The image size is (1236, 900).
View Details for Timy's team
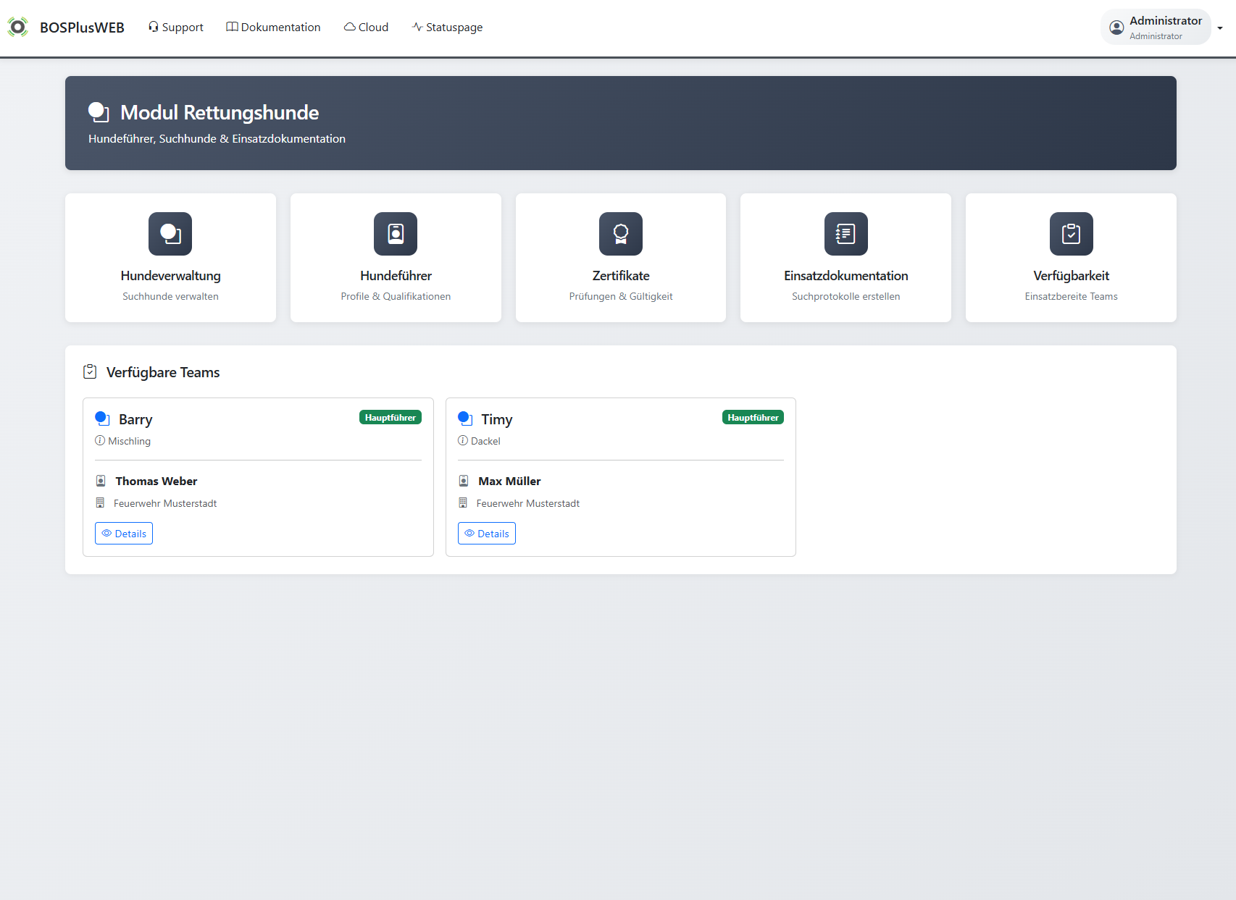pos(487,534)
